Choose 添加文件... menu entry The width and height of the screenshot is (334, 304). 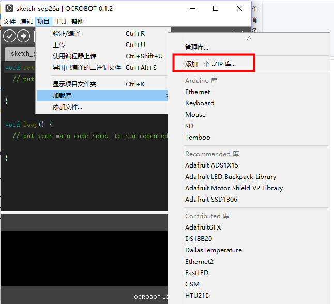pyautogui.click(x=102, y=107)
